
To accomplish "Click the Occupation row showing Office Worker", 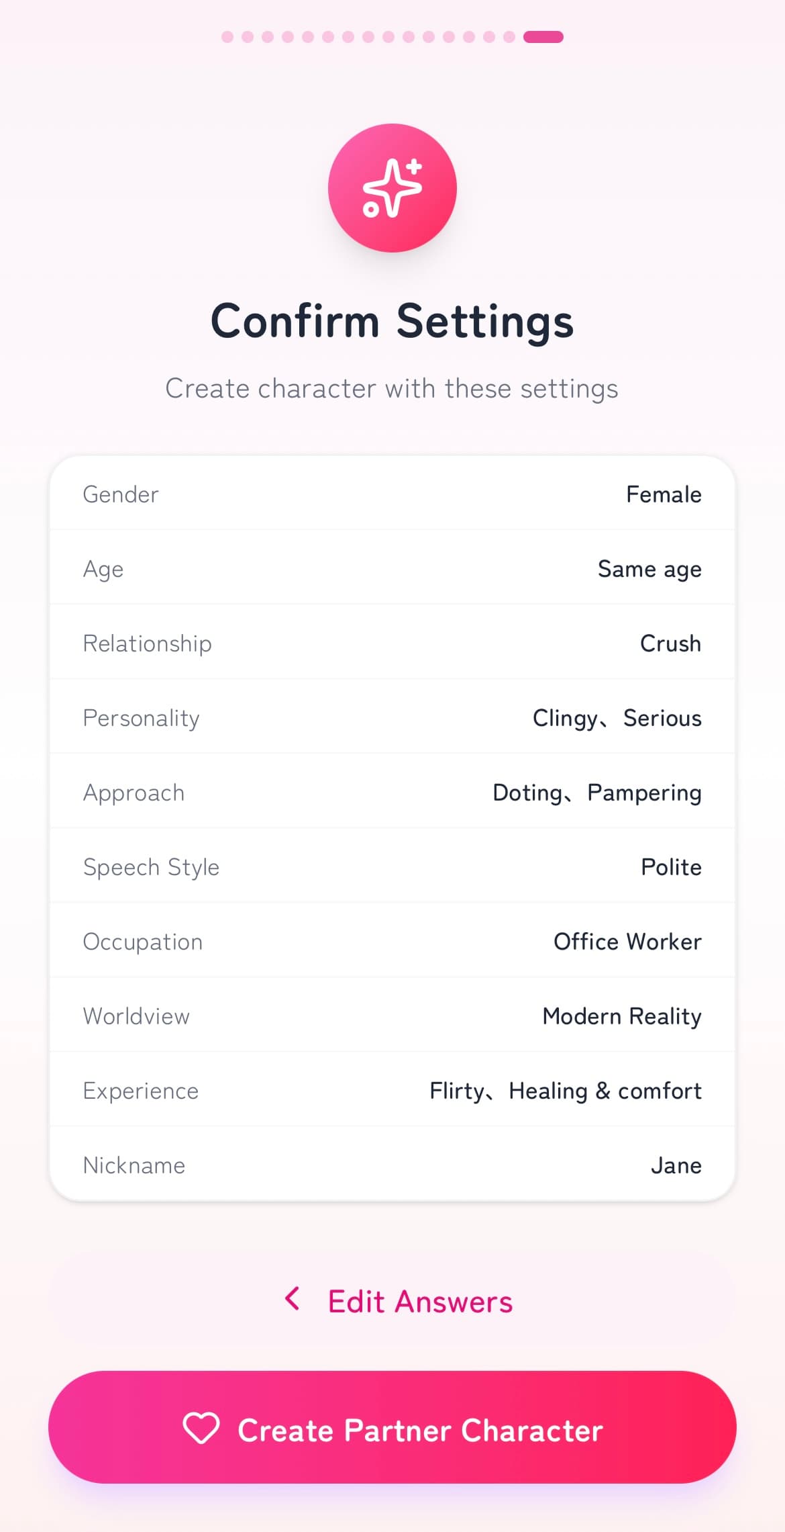I will click(x=392, y=942).
